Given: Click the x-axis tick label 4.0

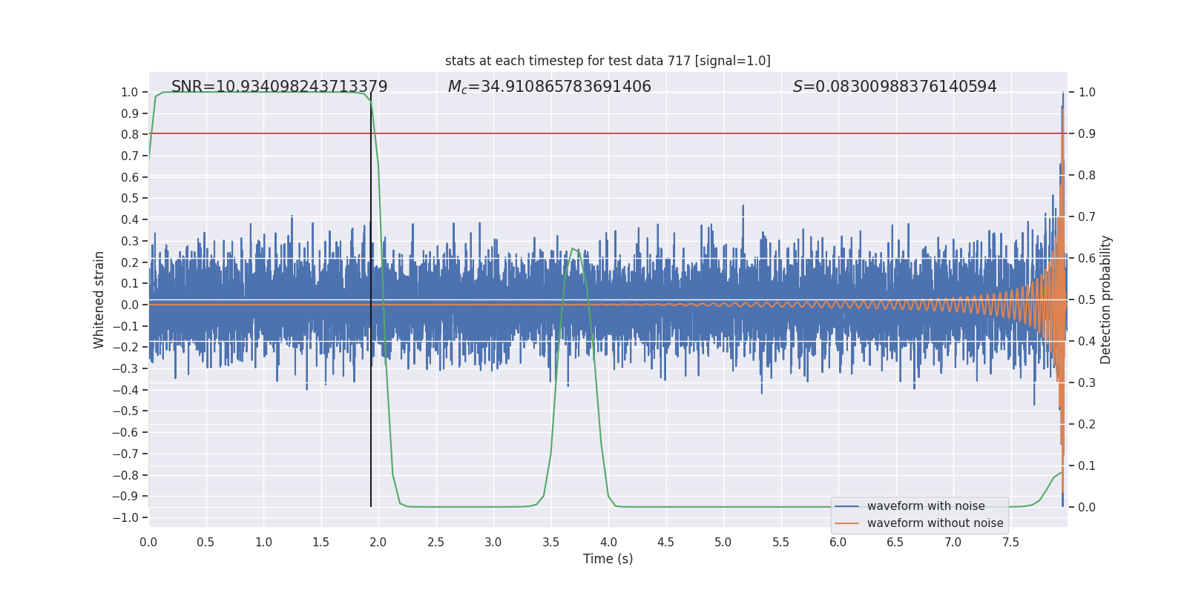Looking at the screenshot, I should (x=608, y=542).
